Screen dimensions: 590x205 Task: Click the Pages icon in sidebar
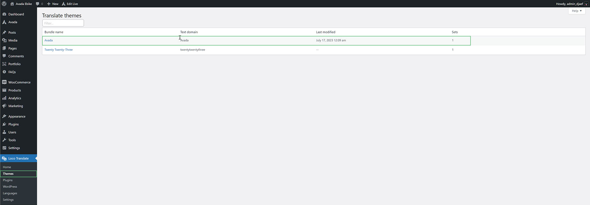[4, 48]
